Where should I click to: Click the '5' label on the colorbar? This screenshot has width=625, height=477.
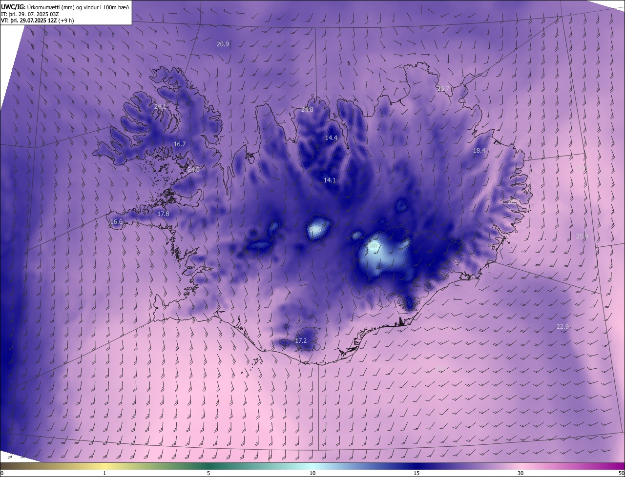click(x=208, y=474)
